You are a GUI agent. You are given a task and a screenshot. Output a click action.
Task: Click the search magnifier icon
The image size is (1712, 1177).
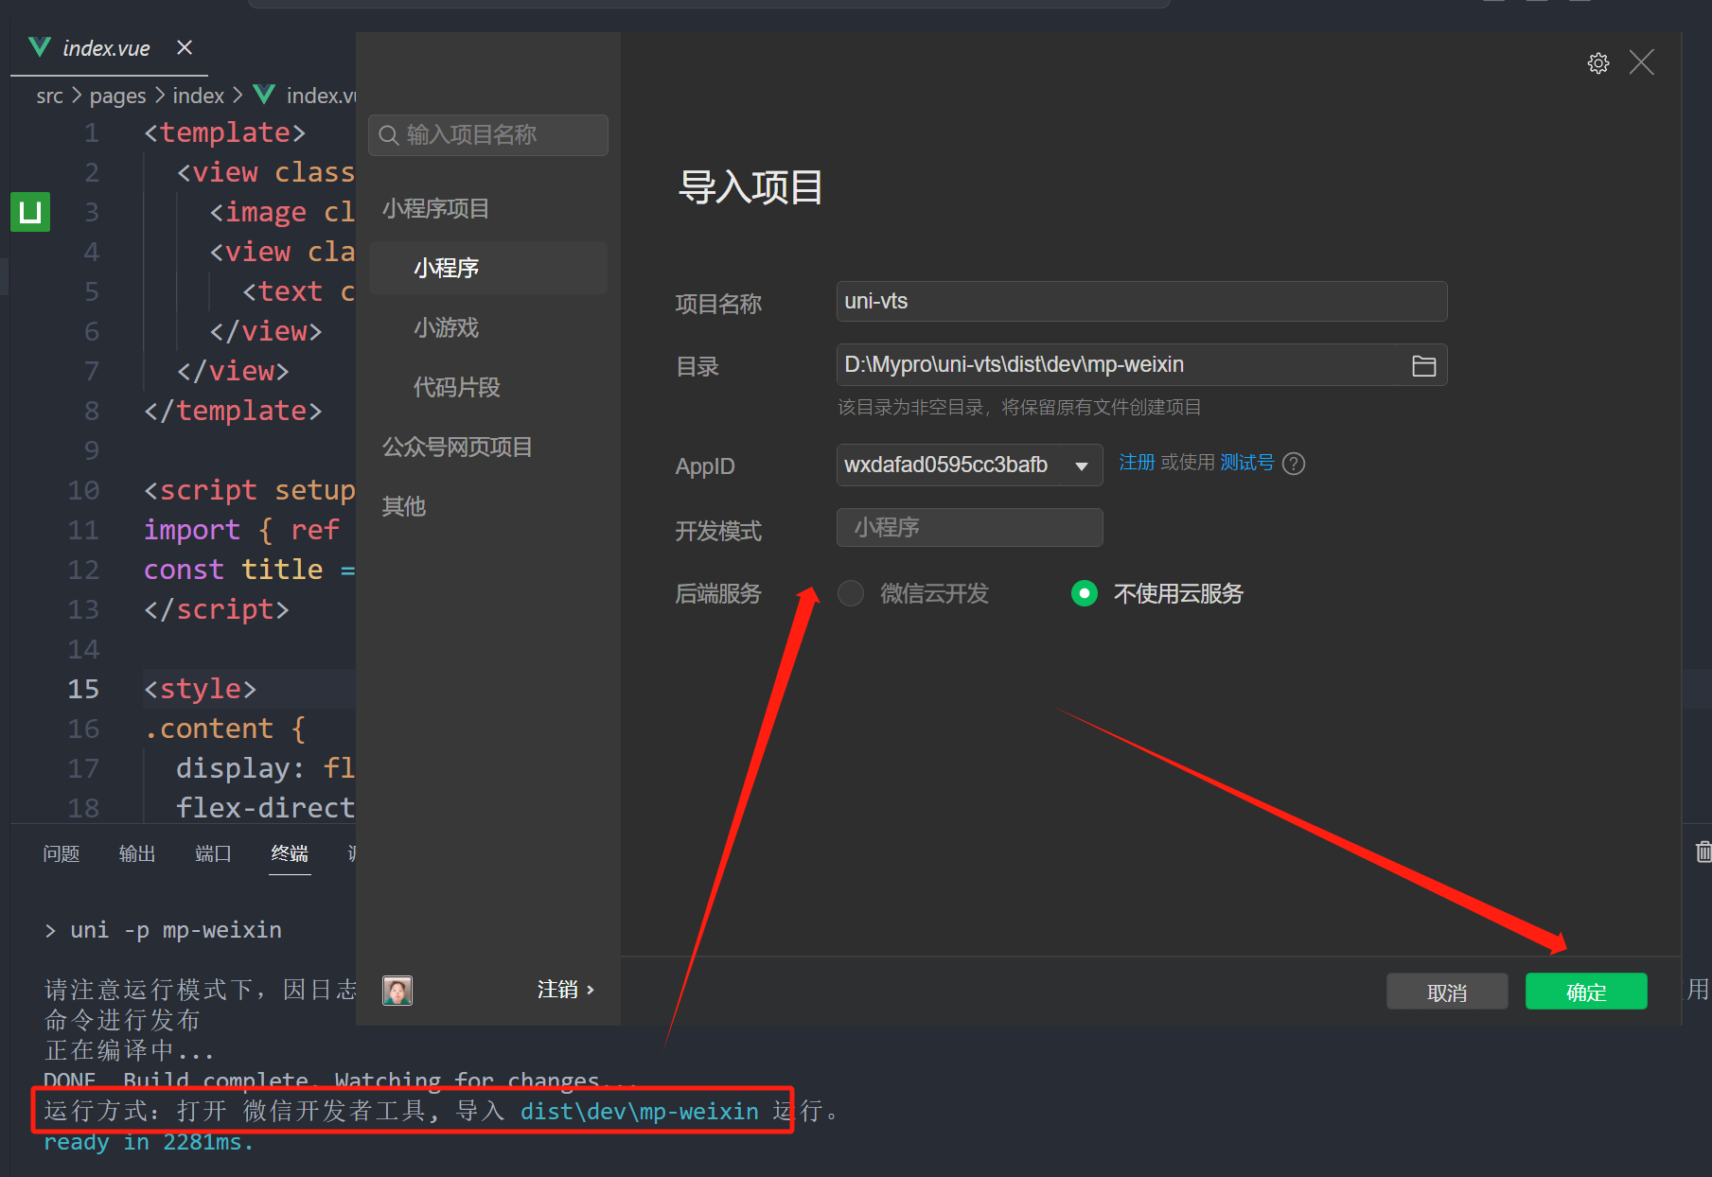tap(388, 135)
